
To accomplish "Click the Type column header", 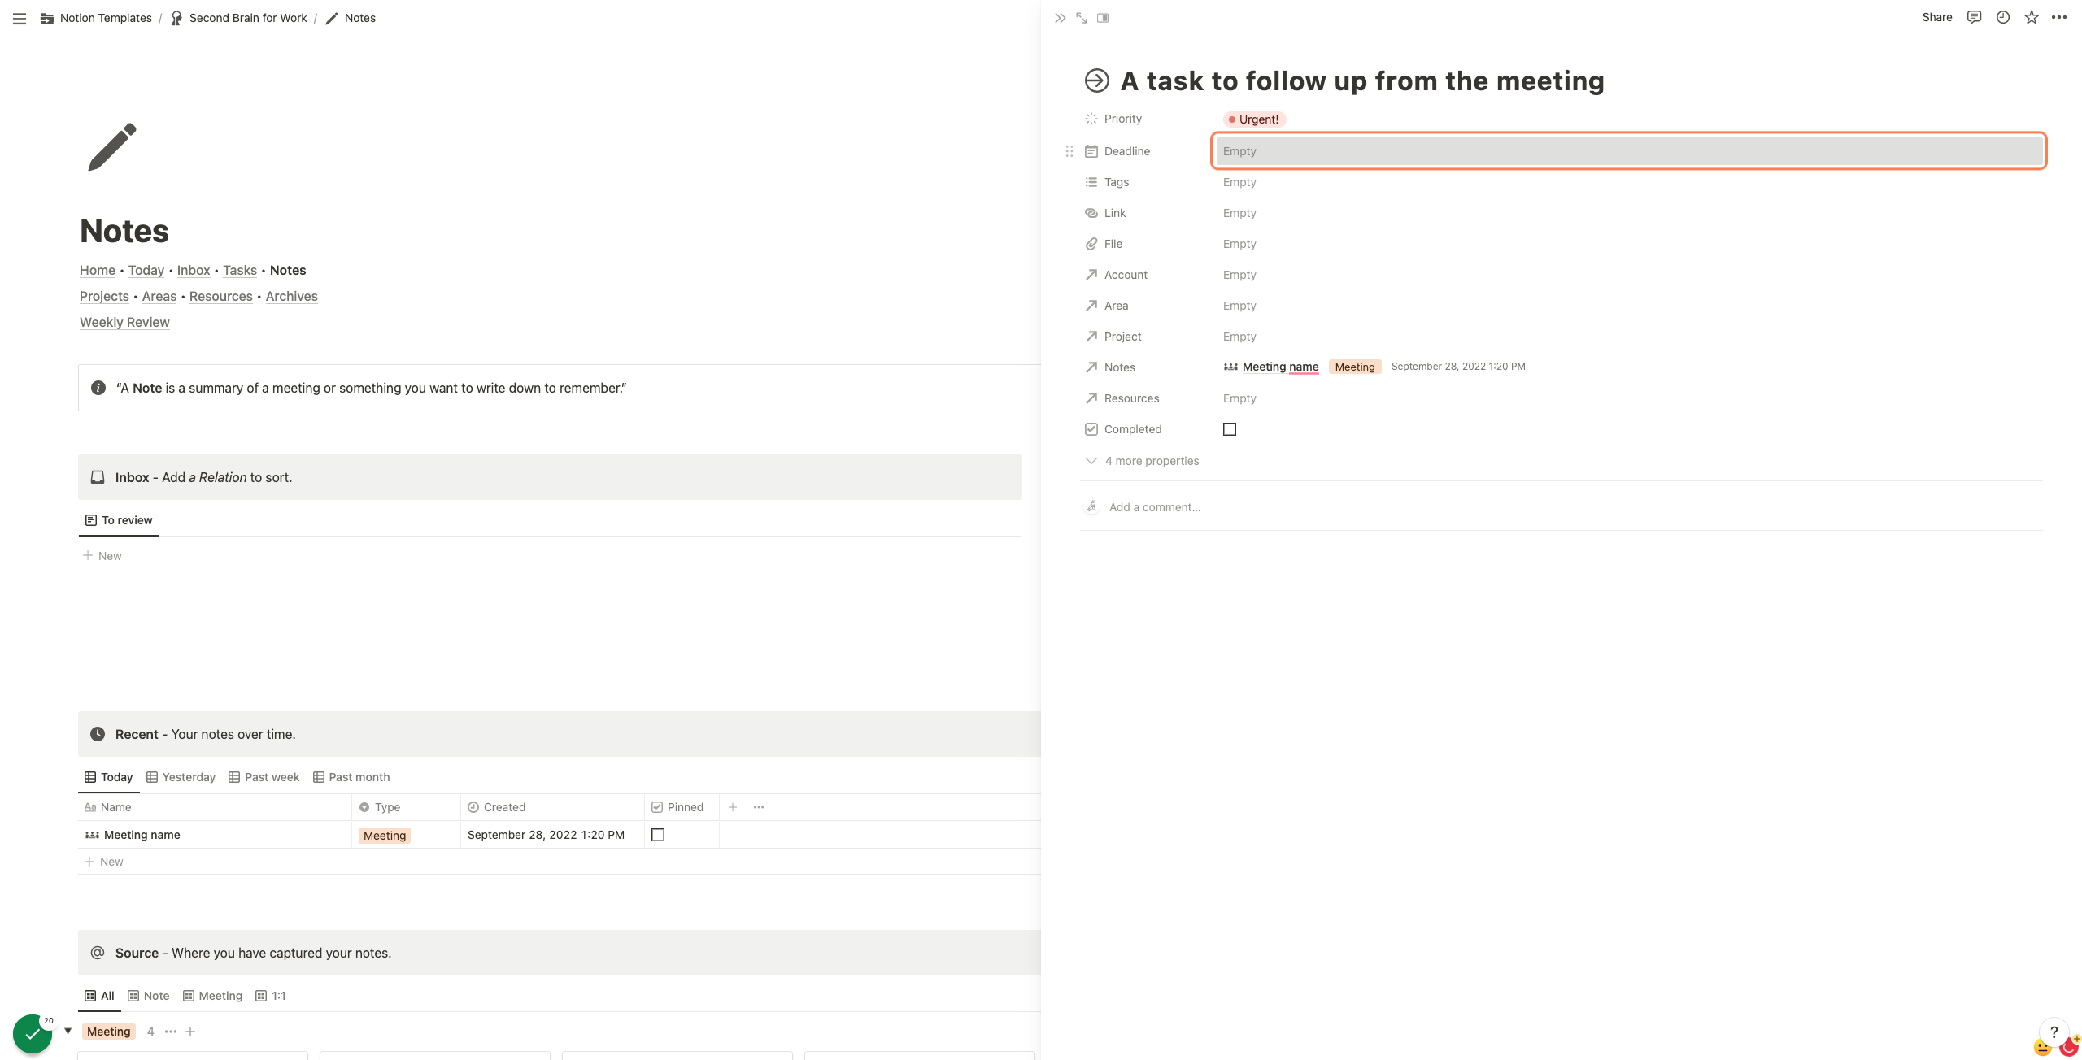I will [406, 807].
